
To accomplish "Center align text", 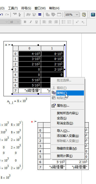I will click(50, 22).
